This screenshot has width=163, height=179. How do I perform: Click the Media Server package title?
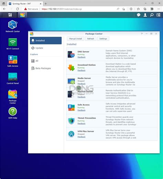(x=84, y=78)
